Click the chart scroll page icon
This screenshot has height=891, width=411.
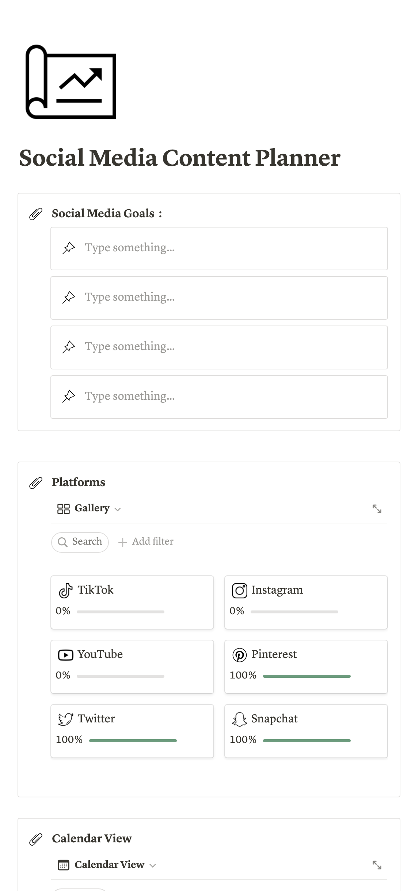[x=71, y=82]
